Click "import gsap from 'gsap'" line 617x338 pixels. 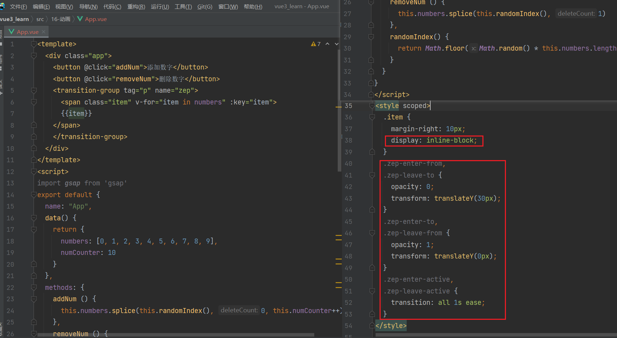pyautogui.click(x=82, y=183)
